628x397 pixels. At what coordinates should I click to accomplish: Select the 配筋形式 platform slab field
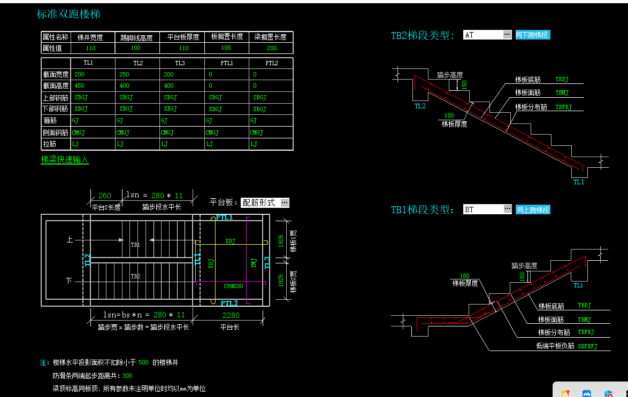(x=261, y=203)
